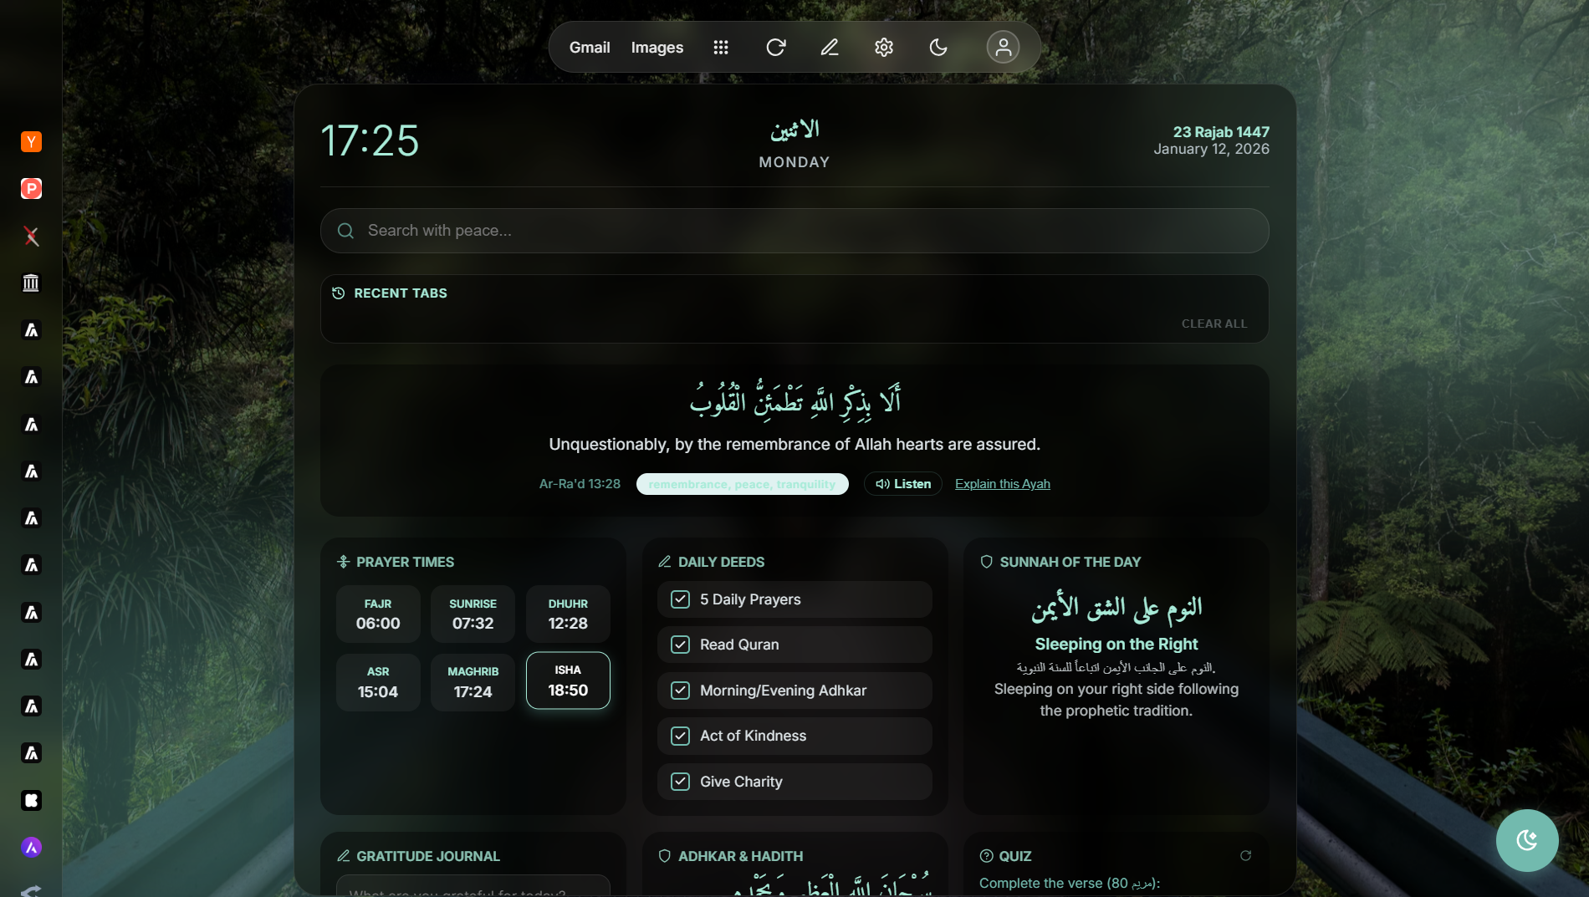Open the X shortcut in the left sidebar
Viewport: 1589px width, 897px height.
click(31, 237)
